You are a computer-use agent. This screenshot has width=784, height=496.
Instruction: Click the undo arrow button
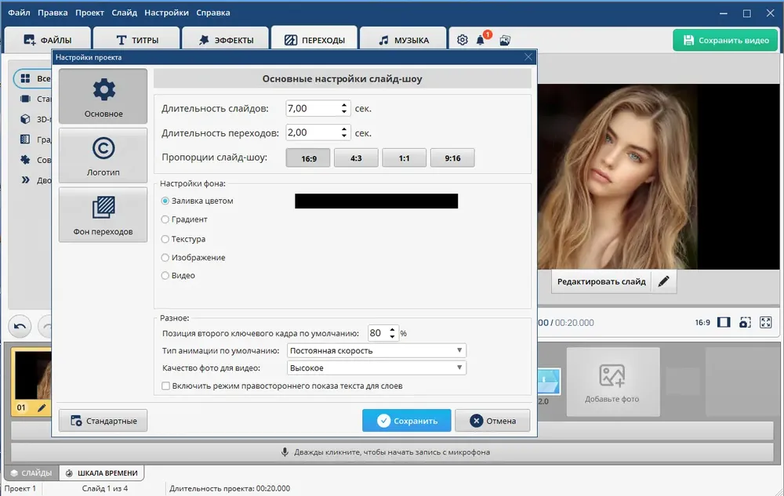click(x=20, y=327)
